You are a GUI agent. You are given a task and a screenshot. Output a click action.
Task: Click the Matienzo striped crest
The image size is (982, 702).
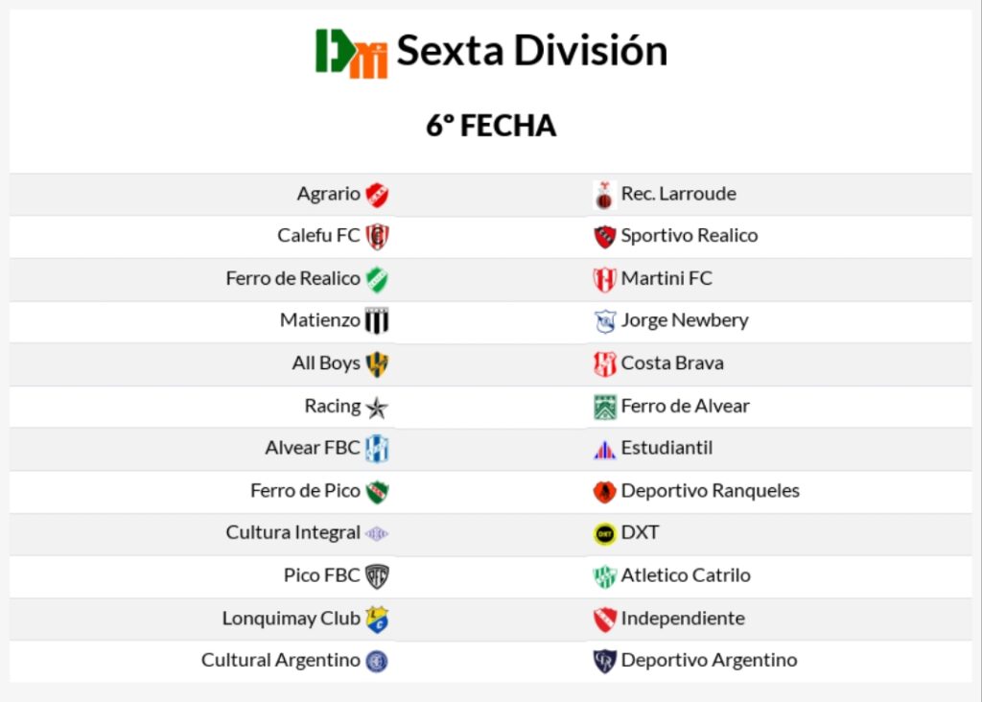click(377, 321)
